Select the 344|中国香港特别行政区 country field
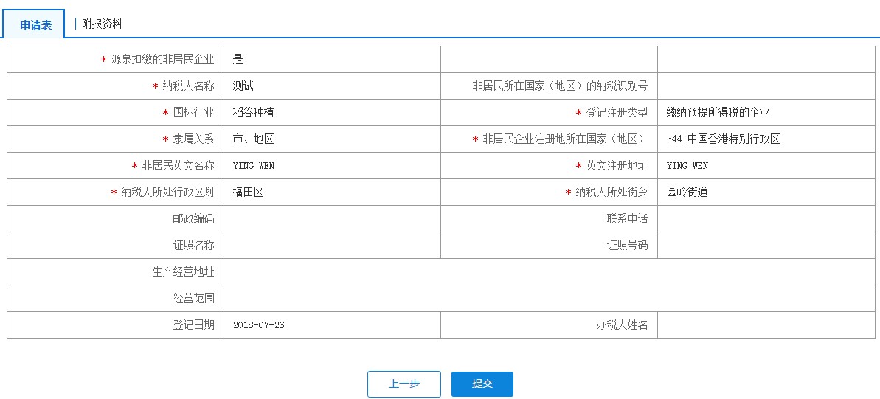Image resolution: width=880 pixels, height=399 pixels. 766,139
